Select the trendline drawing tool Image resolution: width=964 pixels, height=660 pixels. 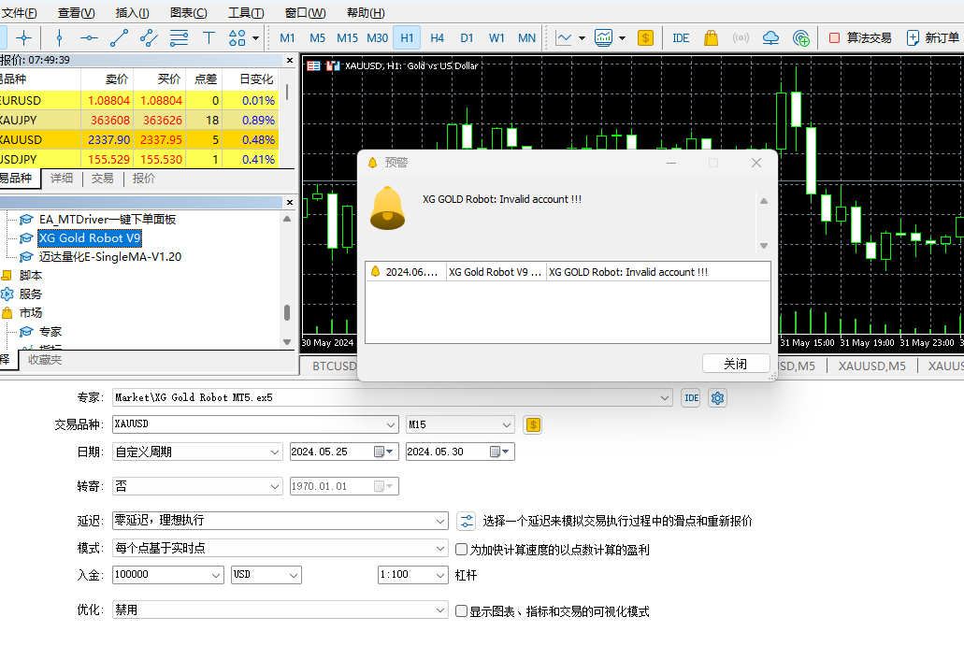(x=119, y=38)
